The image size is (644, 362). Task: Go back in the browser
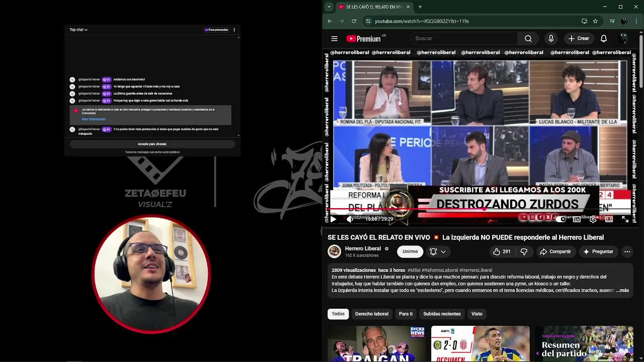(x=330, y=21)
